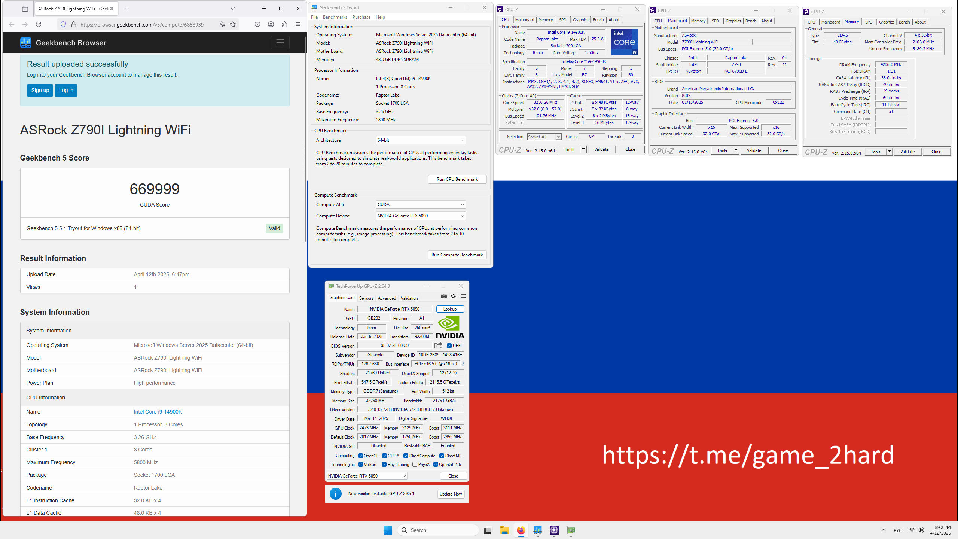Screen dimensions: 958x539
Task: Open Geekbench File menu
Action: (x=314, y=17)
